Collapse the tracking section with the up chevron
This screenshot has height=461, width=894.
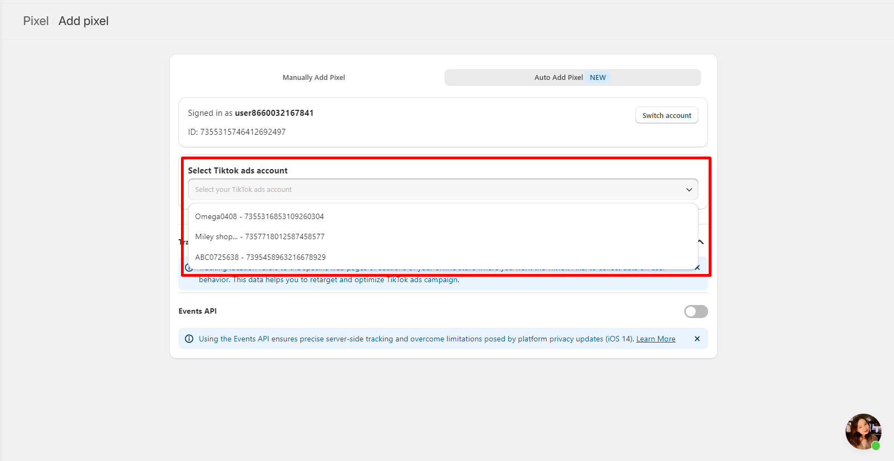point(701,242)
